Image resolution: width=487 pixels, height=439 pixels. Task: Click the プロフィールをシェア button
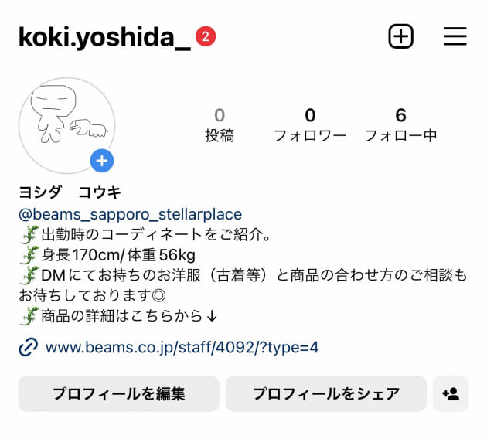tap(325, 393)
